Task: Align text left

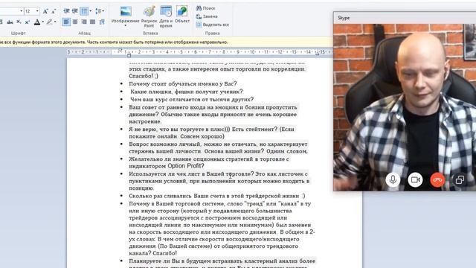Action: pos(66,22)
